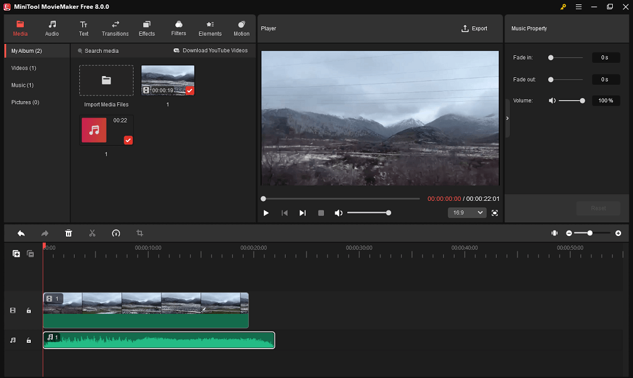Viewport: 633px width, 378px height.
Task: Click the player progress bar
Action: pyautogui.click(x=342, y=198)
